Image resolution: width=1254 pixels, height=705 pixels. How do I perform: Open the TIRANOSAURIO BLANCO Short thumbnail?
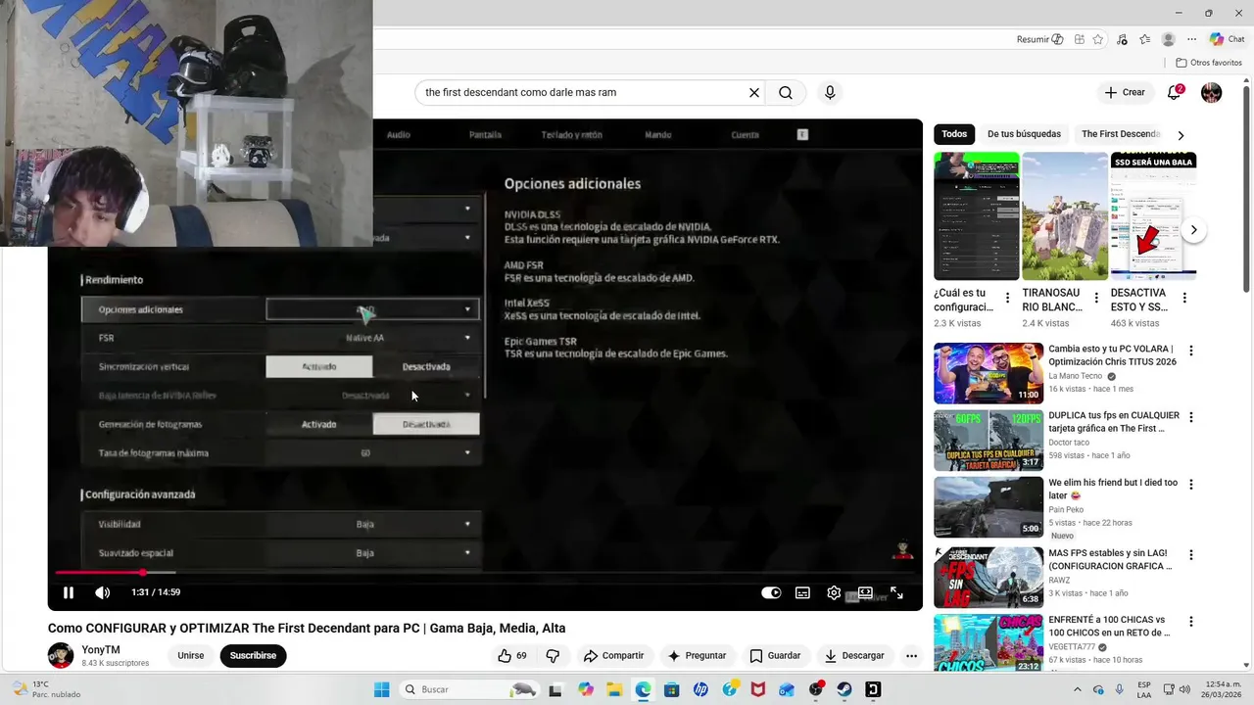point(1065,216)
